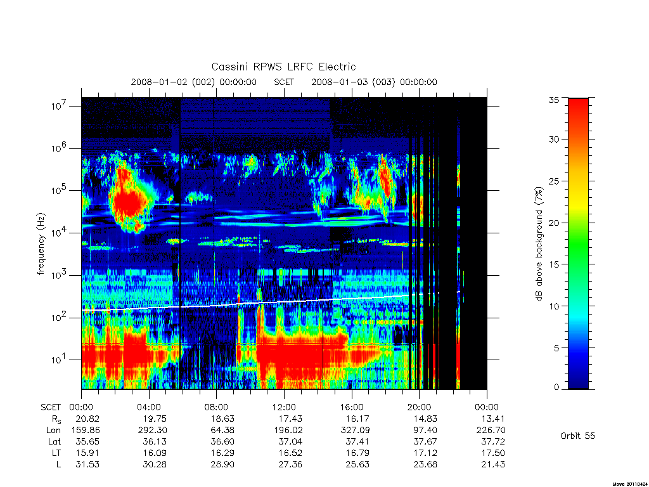Click the Lat value '37.41'
The height and width of the screenshot is (487, 649).
coord(357,441)
